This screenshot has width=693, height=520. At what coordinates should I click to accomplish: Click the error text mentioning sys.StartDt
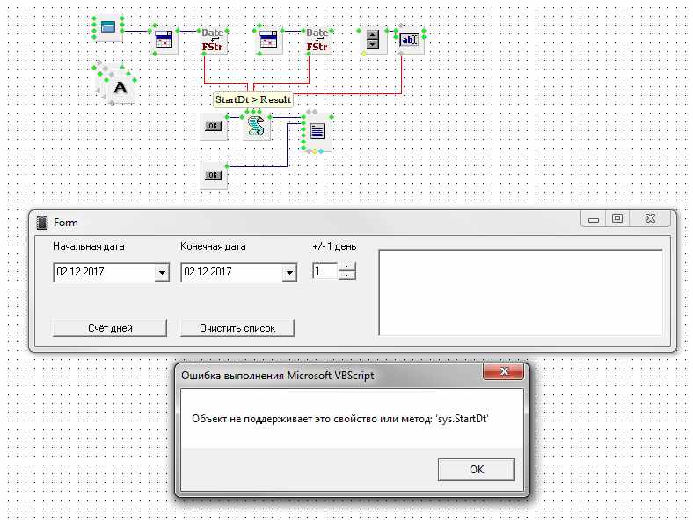click(339, 419)
